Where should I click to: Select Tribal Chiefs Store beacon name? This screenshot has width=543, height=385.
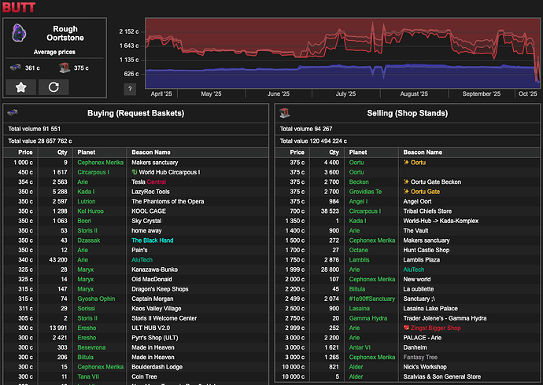(x=427, y=211)
